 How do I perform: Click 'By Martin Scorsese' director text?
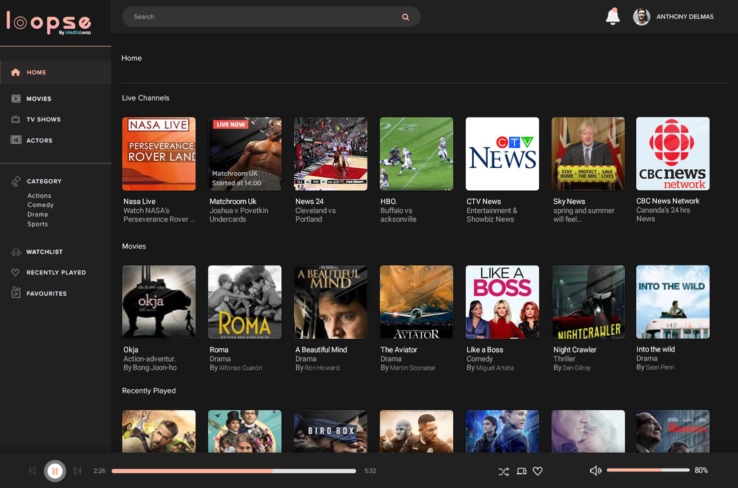pos(408,368)
